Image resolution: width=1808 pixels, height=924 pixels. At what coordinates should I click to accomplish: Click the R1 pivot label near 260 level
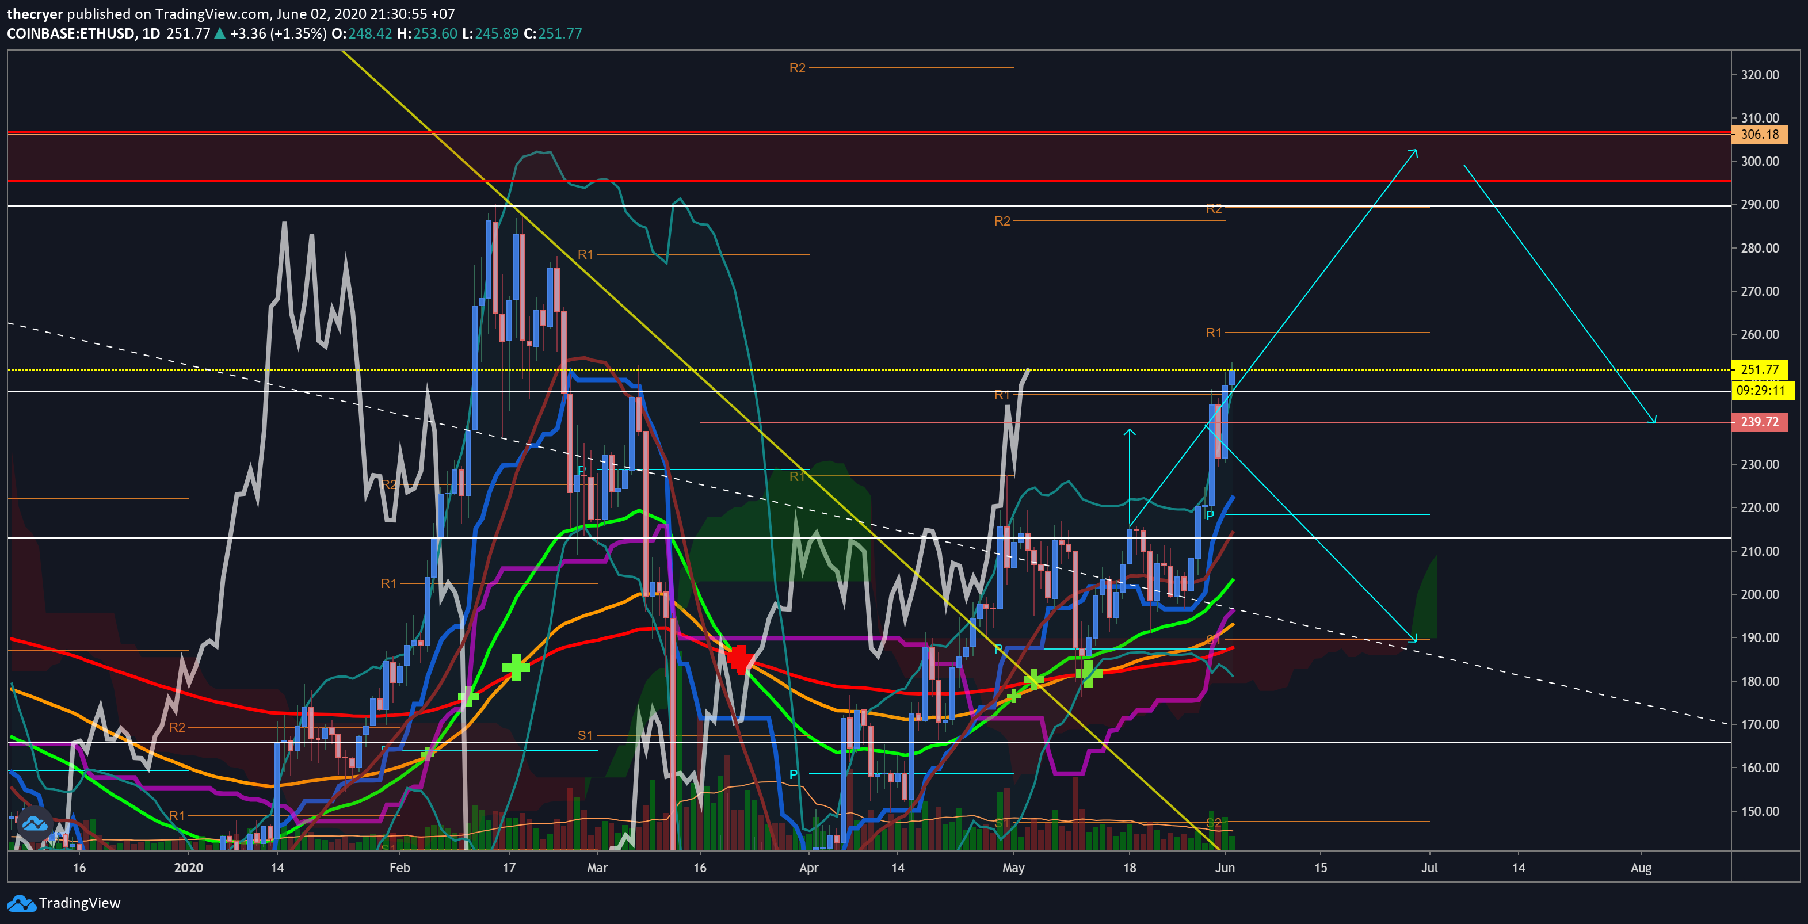click(x=1214, y=332)
